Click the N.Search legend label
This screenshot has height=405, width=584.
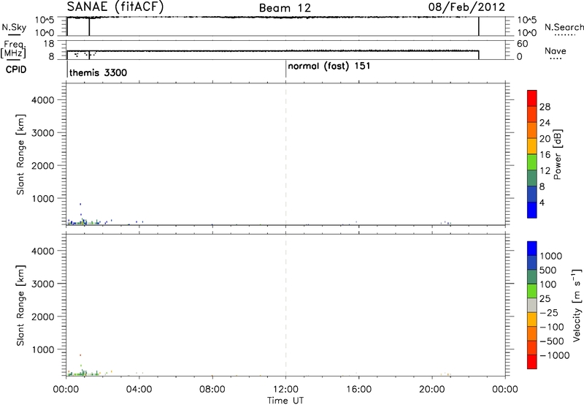[564, 27]
